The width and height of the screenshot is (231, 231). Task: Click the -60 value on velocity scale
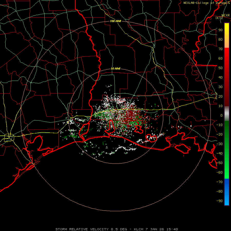219,172
